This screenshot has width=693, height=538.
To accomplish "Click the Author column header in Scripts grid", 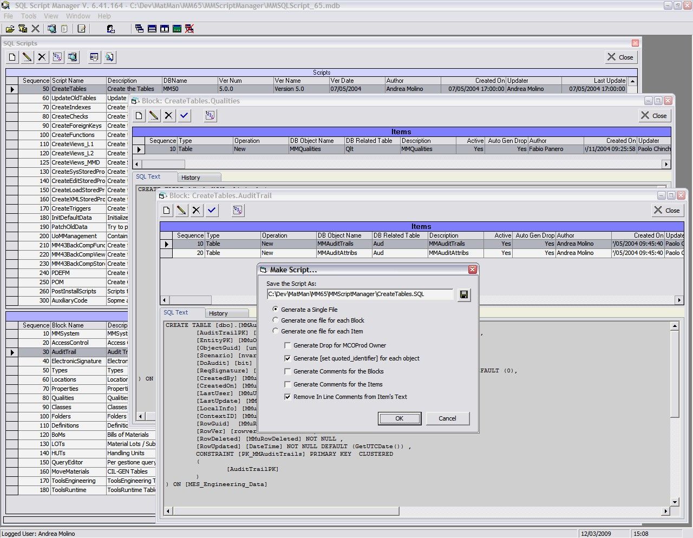I will click(413, 81).
